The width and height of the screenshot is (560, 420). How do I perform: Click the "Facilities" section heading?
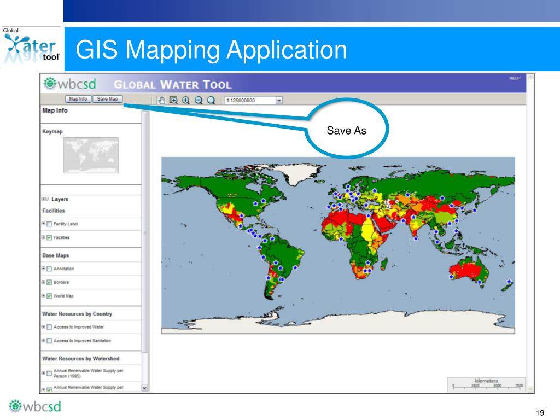54,211
